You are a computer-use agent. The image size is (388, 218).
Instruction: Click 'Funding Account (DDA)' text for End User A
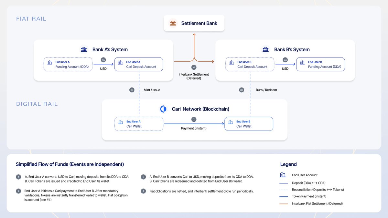pos(72,67)
